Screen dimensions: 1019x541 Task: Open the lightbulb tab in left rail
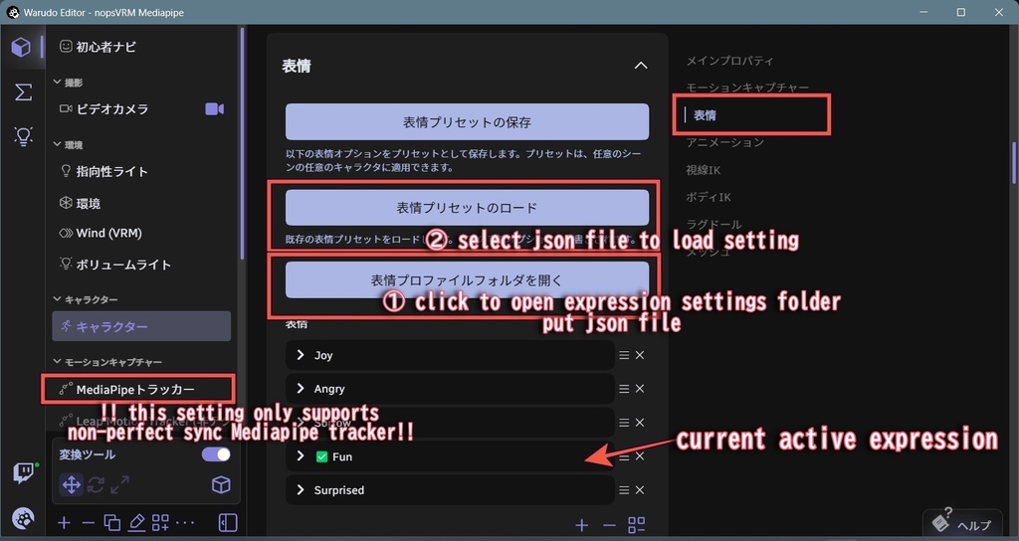click(x=23, y=135)
